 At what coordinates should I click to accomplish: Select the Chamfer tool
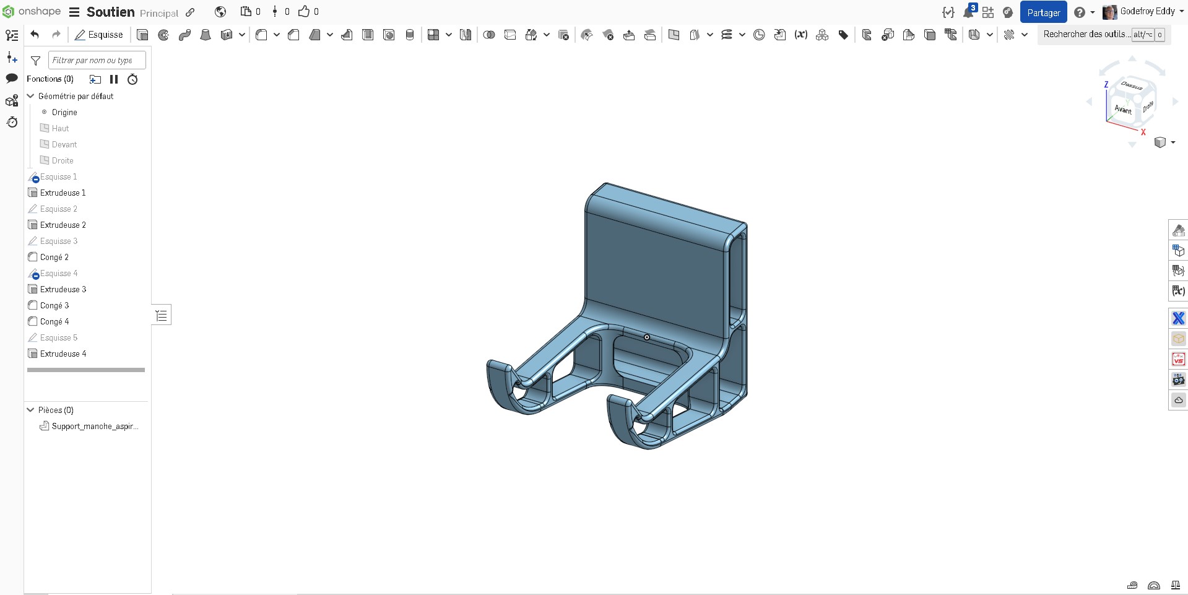point(293,35)
